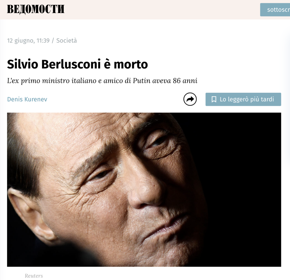
Task: Click the italic subtitle about the ex prime minister
Action: [x=102, y=81]
